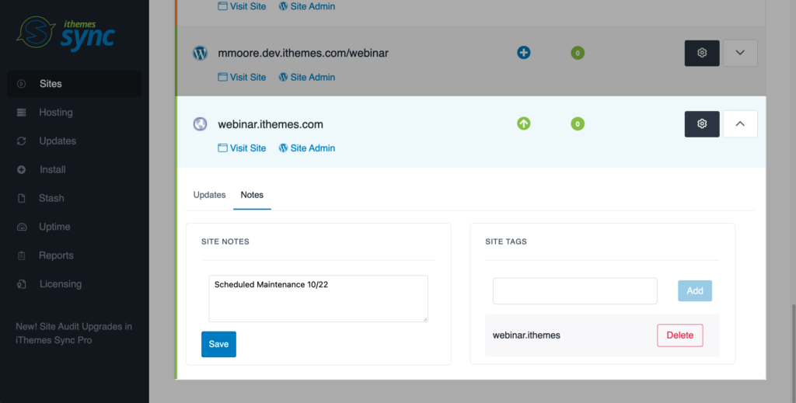796x403 pixels.
Task: Go to Updates in the sidebar
Action: point(58,141)
